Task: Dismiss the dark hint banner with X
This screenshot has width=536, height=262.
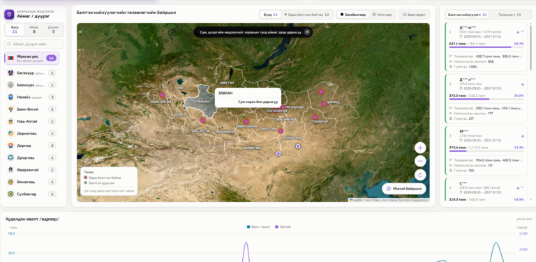Action: click(307, 32)
